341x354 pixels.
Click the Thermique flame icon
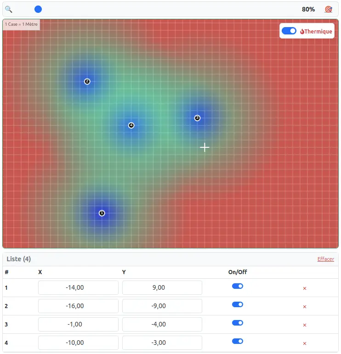point(302,31)
